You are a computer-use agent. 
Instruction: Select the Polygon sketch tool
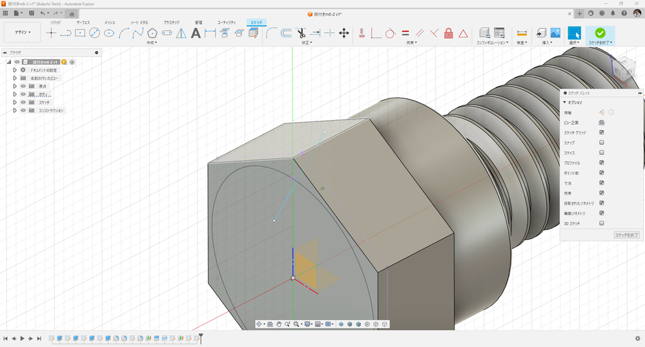(152, 34)
